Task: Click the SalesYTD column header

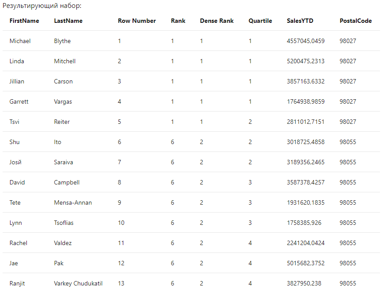Action: coord(300,21)
